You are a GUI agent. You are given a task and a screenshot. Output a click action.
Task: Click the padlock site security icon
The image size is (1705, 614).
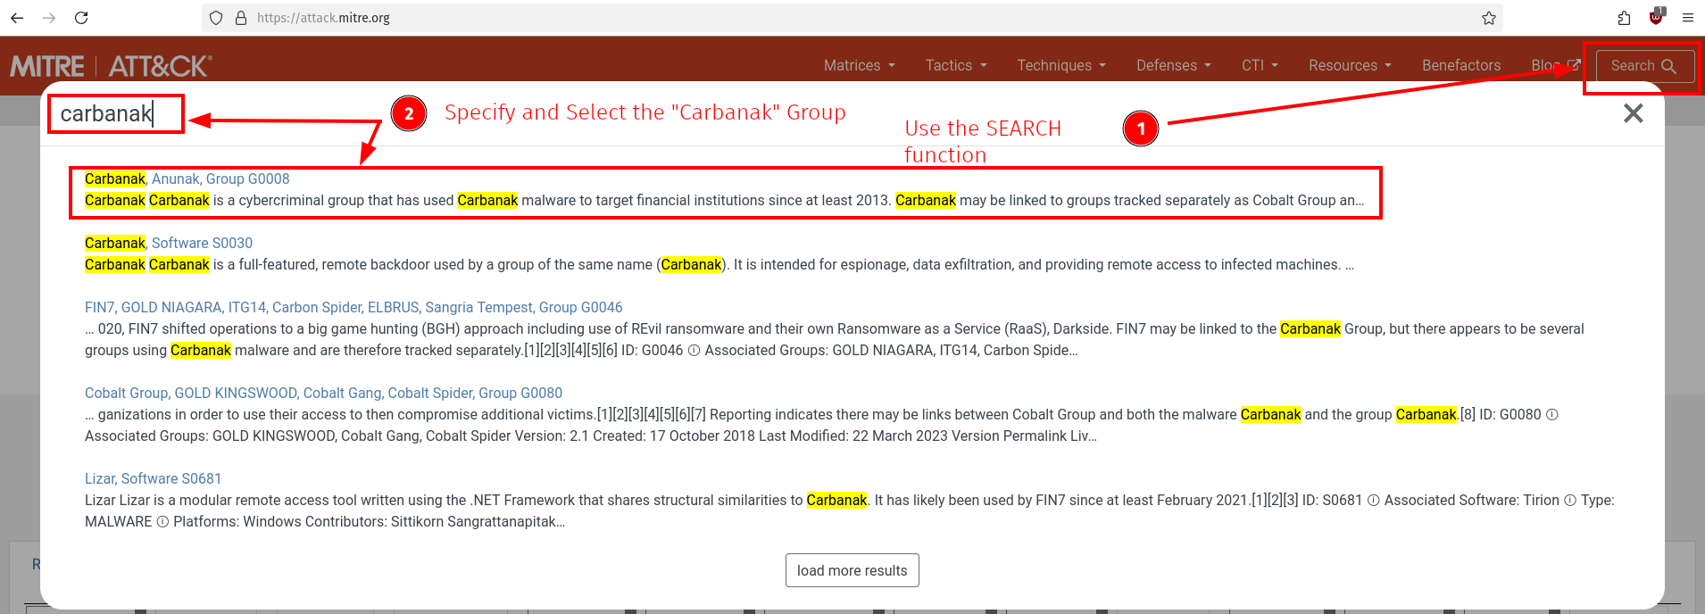241,18
